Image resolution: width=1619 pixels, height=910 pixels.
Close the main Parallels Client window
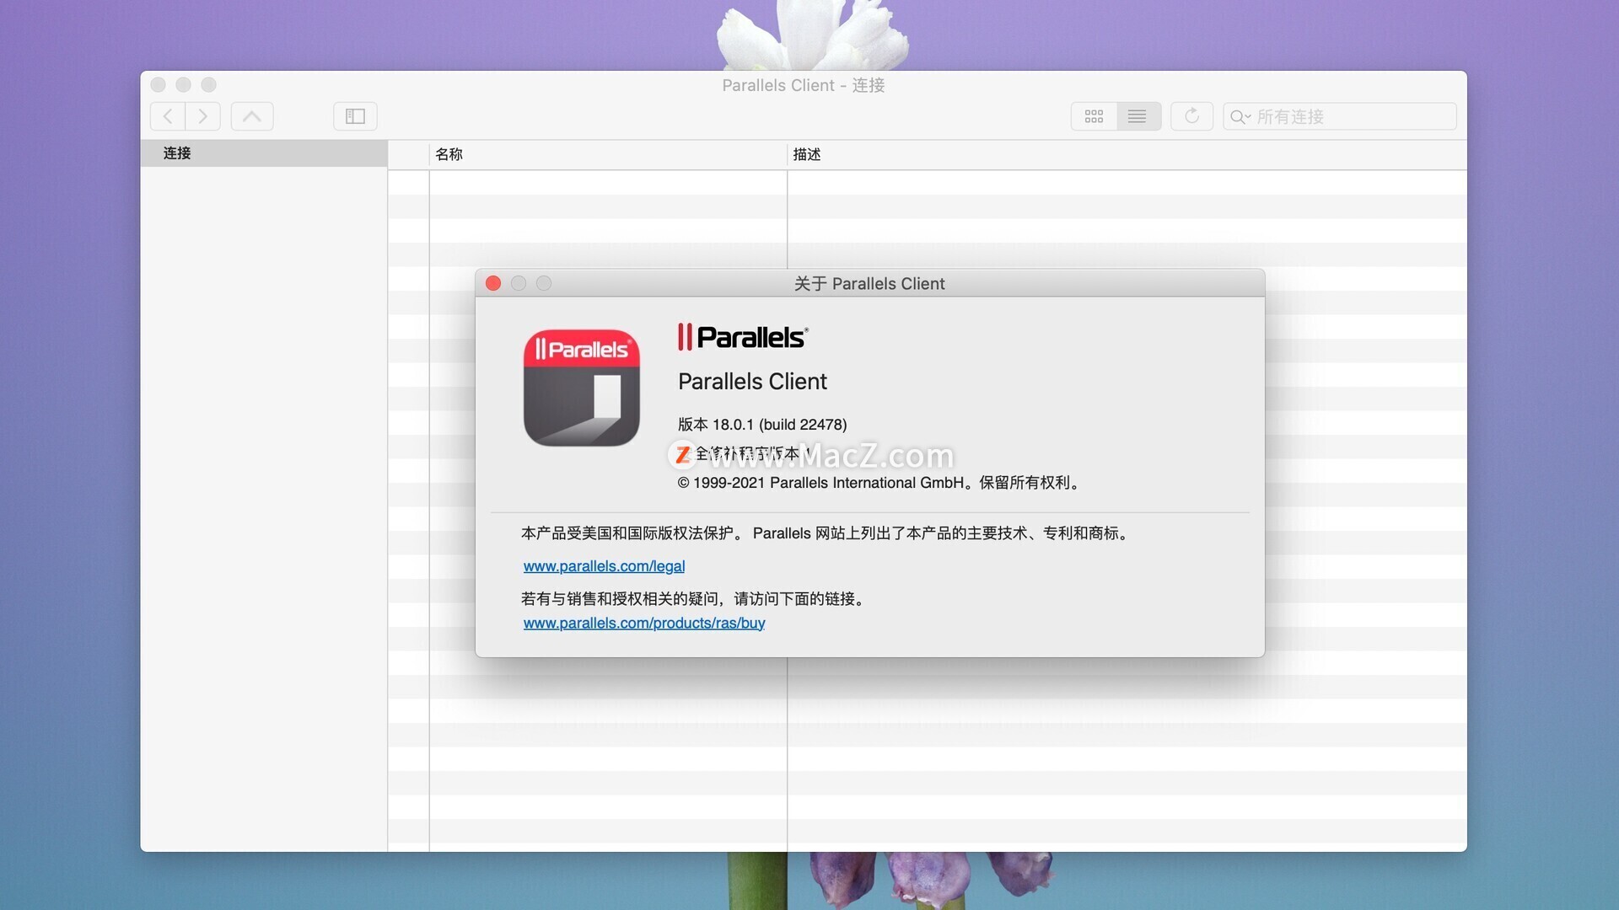[x=159, y=84]
